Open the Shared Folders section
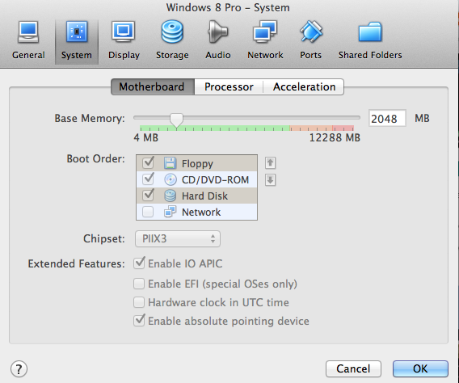 pyautogui.click(x=370, y=40)
